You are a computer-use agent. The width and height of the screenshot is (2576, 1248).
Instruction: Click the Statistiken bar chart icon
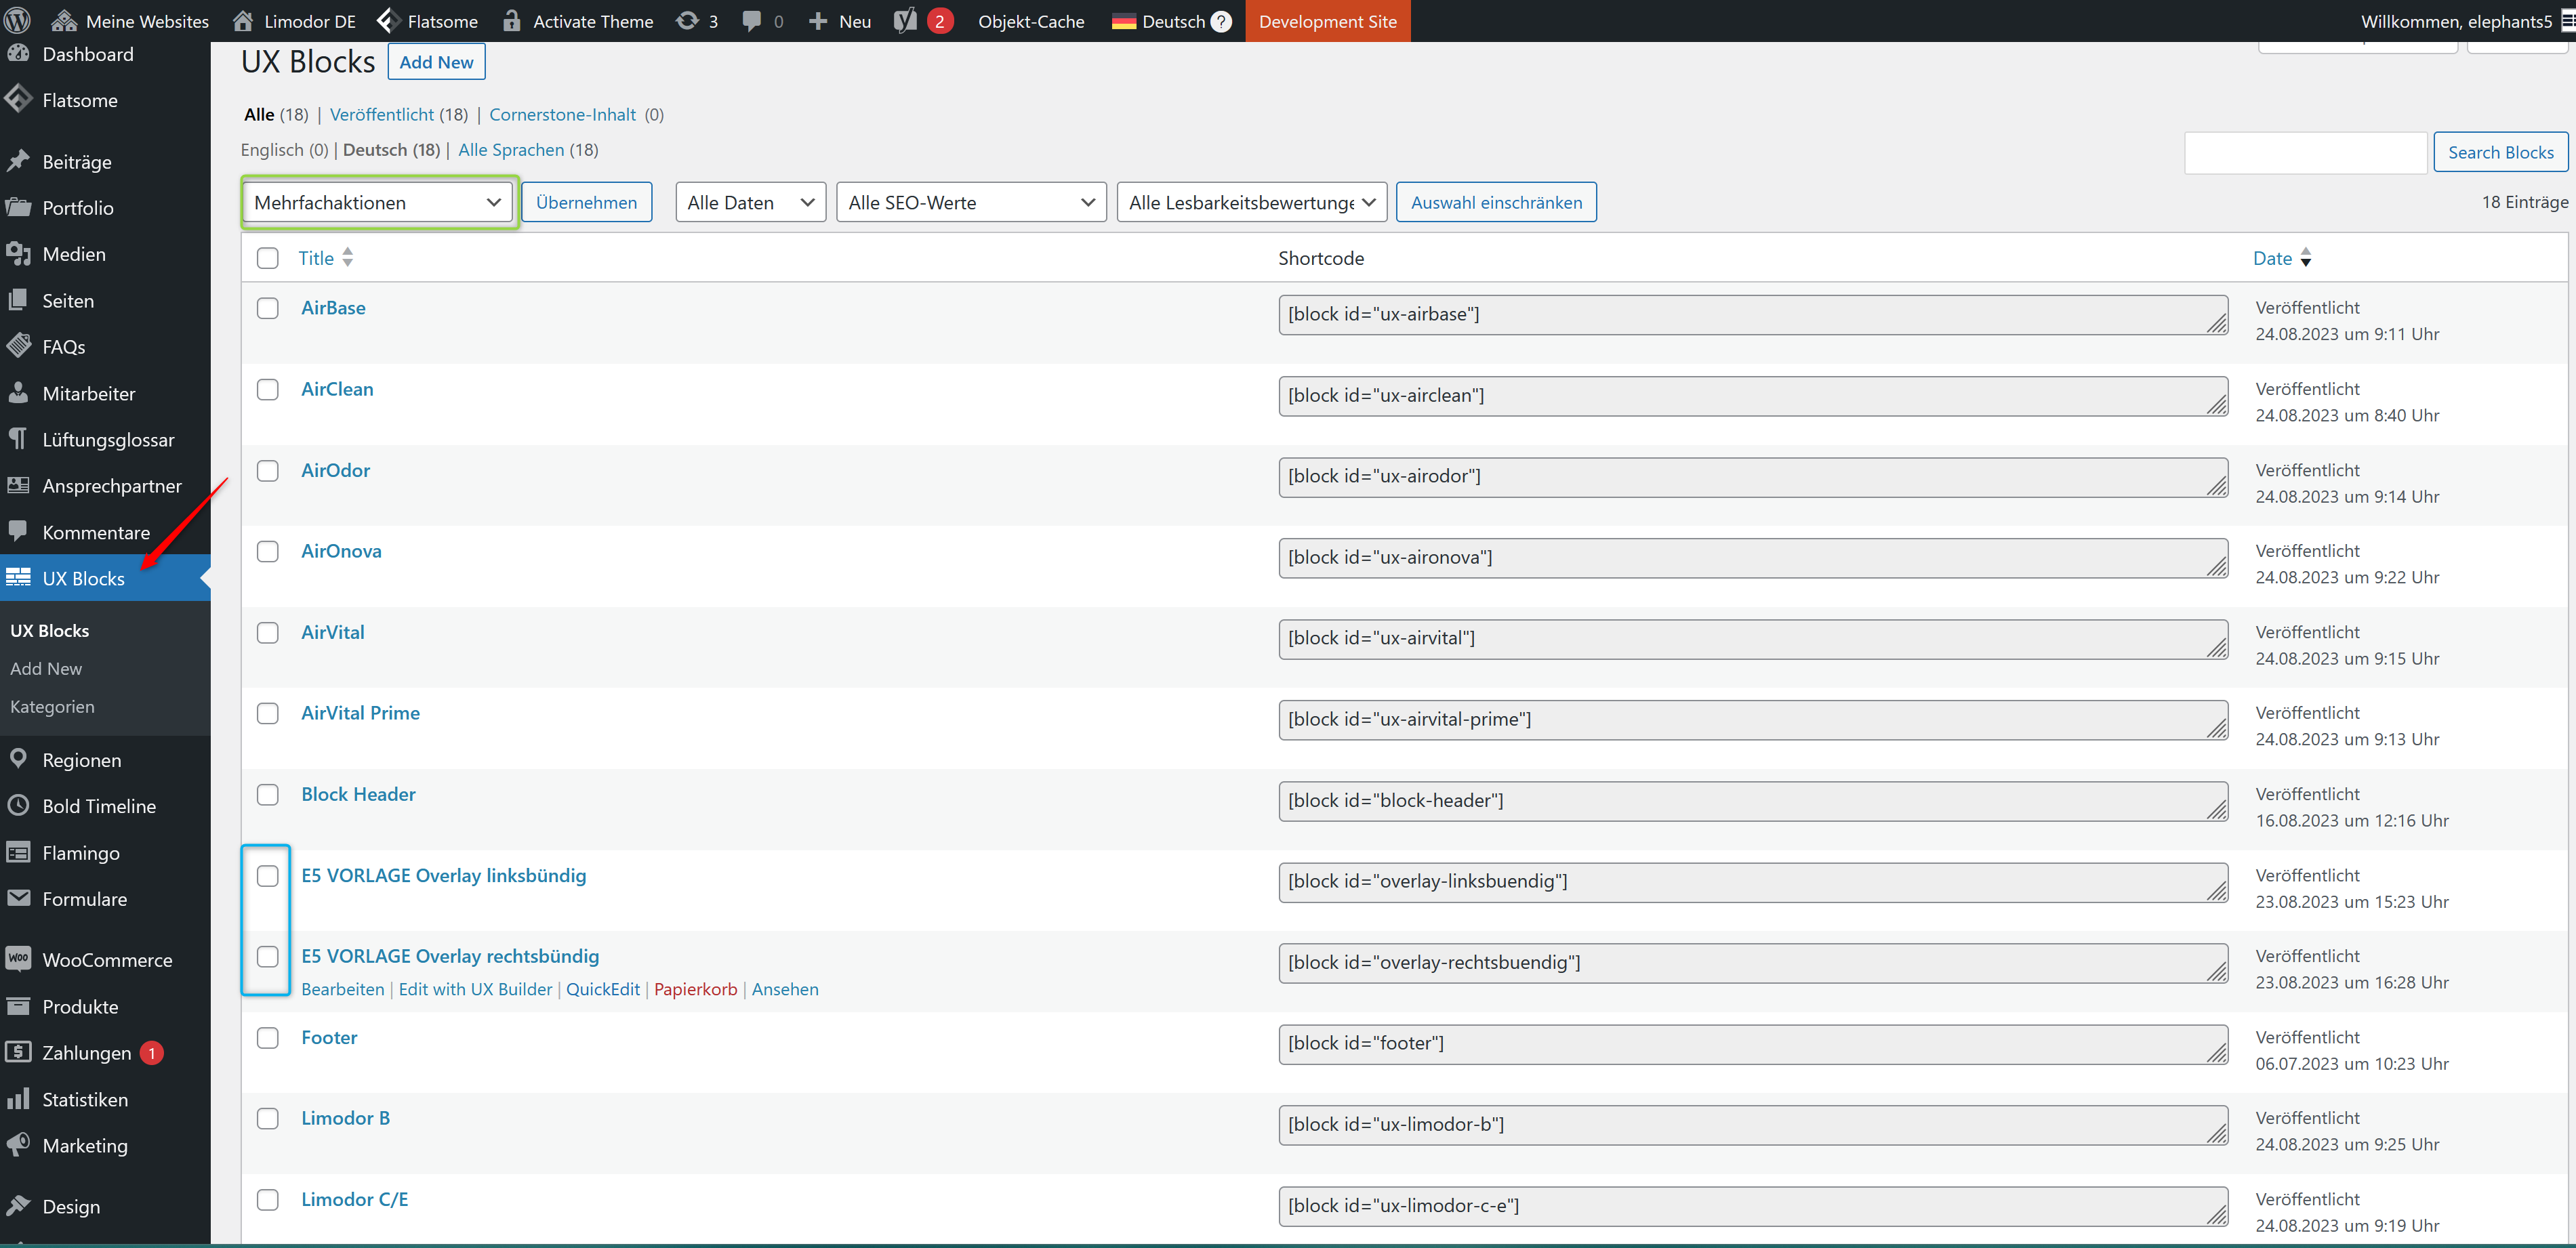[18, 1099]
